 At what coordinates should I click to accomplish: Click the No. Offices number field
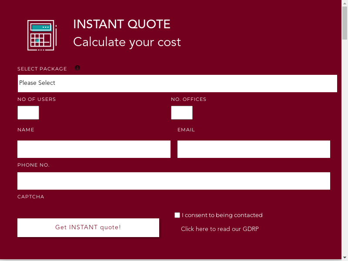click(x=182, y=113)
